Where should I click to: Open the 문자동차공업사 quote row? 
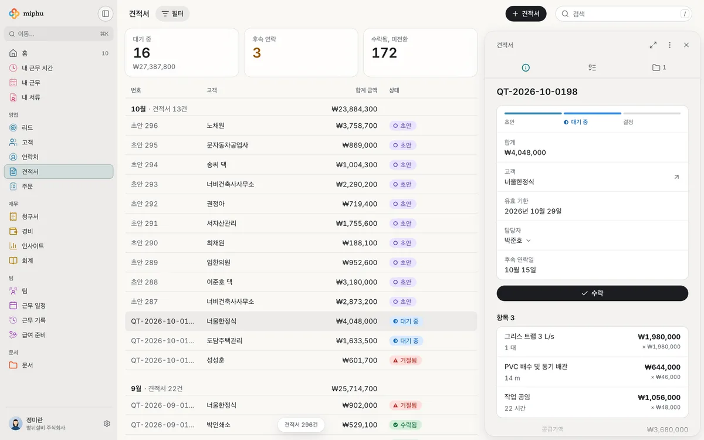(x=301, y=145)
